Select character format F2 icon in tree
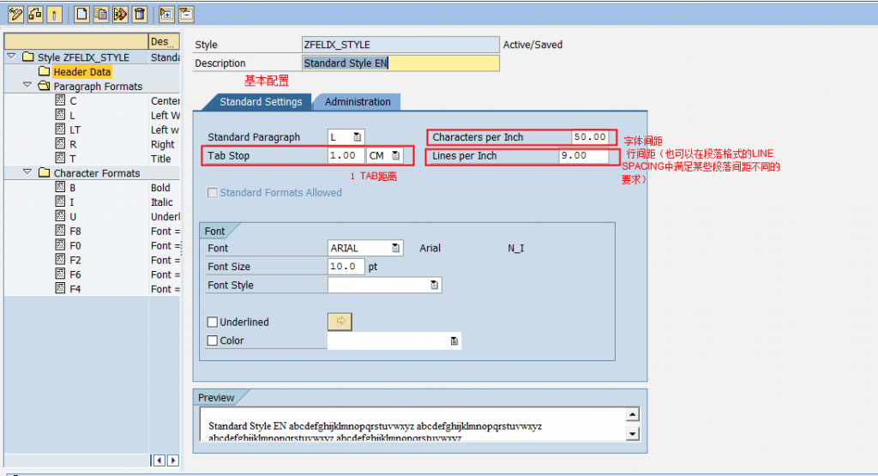This screenshot has height=476, width=878. pos(61,260)
